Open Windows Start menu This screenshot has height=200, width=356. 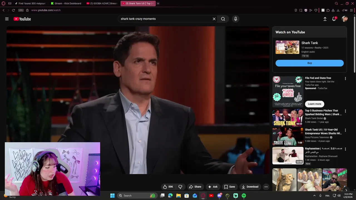[112, 196]
